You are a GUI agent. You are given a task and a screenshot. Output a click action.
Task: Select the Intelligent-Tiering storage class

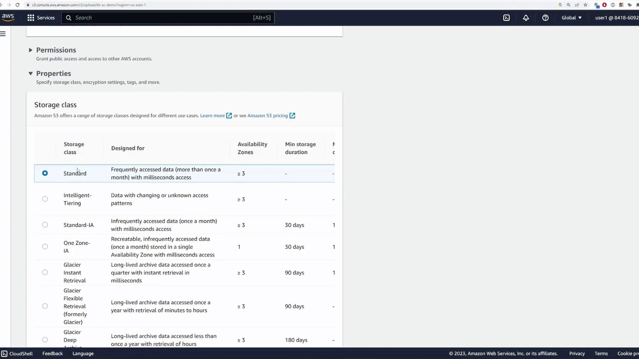tap(45, 199)
